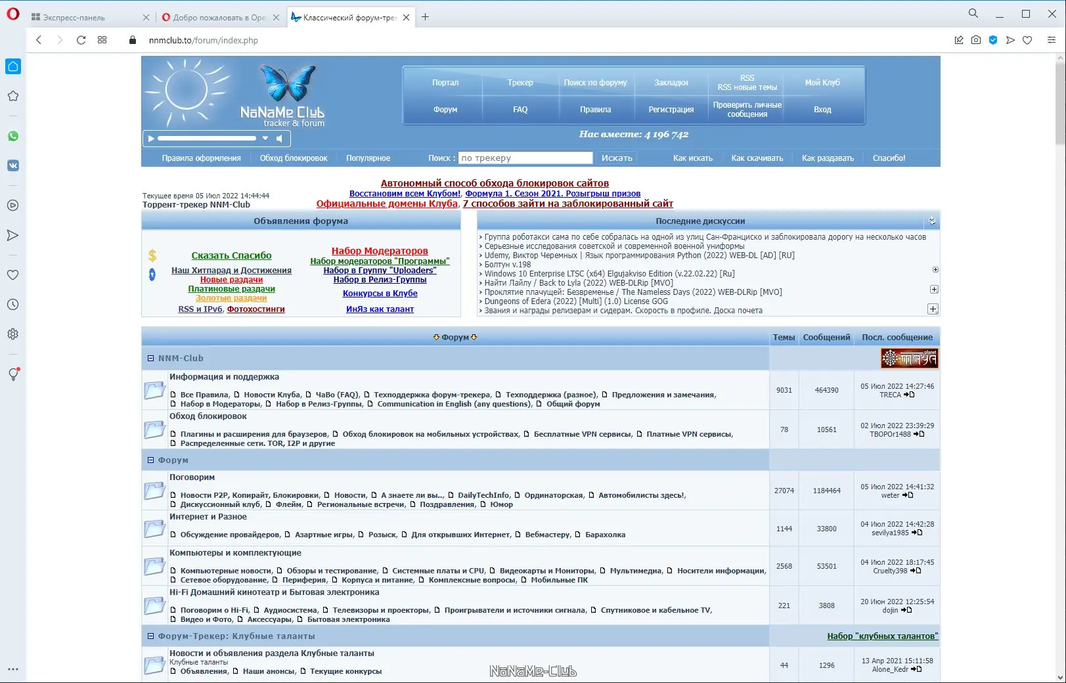Close the Классический форум-трекер tab

tap(407, 18)
